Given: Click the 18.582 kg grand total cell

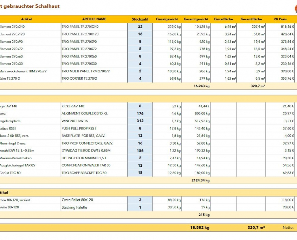Looking at the screenshot, I should tap(200, 228).
